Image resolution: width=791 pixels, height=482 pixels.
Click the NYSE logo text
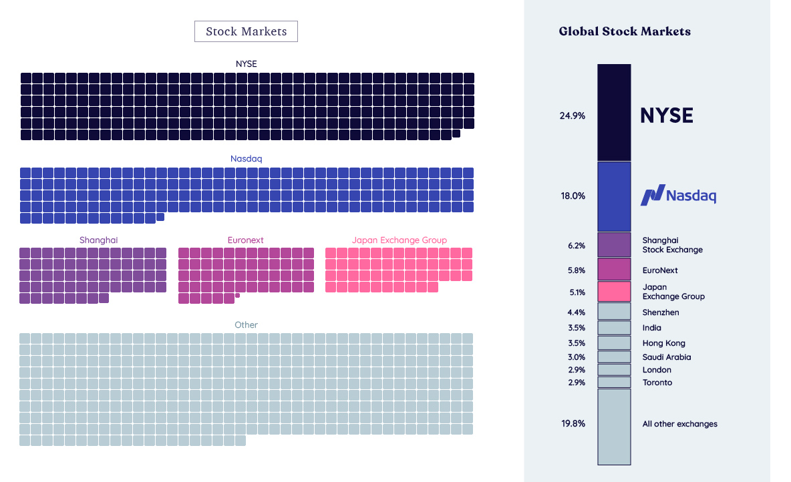pyautogui.click(x=666, y=115)
